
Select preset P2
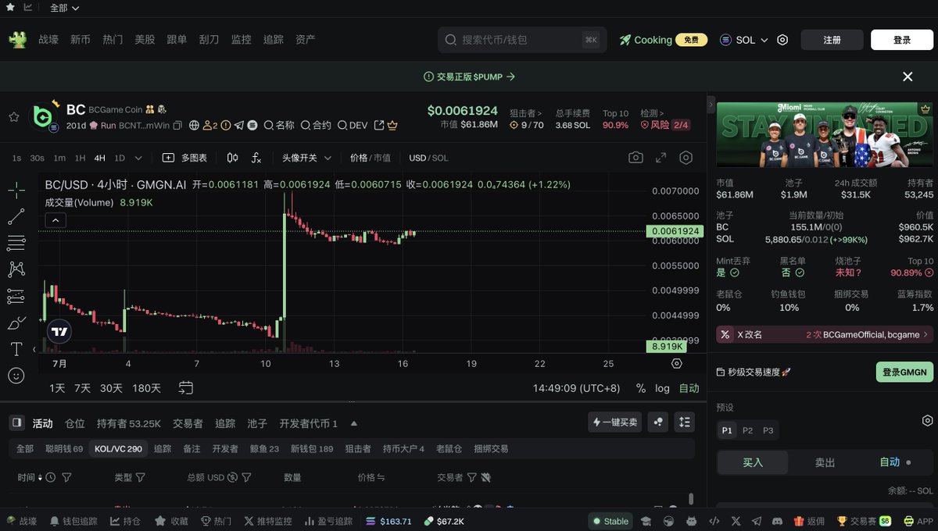(x=748, y=430)
